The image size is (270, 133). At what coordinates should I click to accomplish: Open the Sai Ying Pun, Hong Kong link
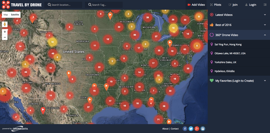coord(228,44)
